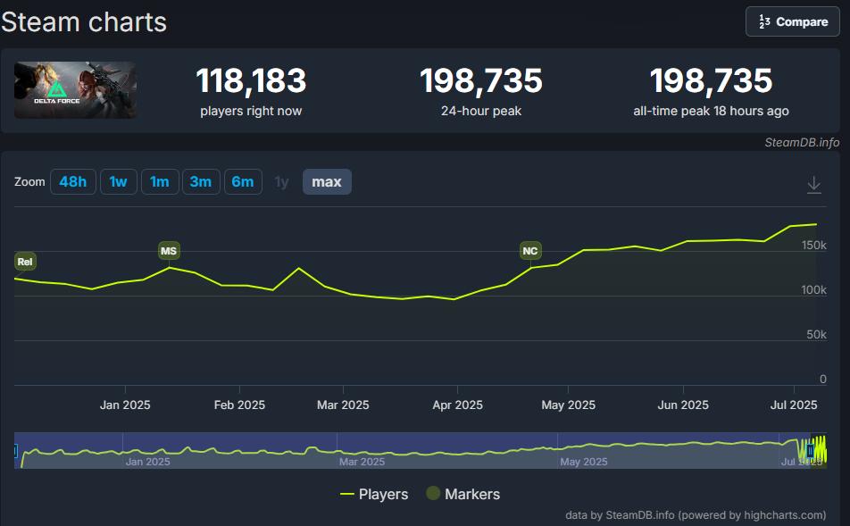Click the data by SteamDB.info credit text
Screen dimensions: 850x526
pos(696,514)
